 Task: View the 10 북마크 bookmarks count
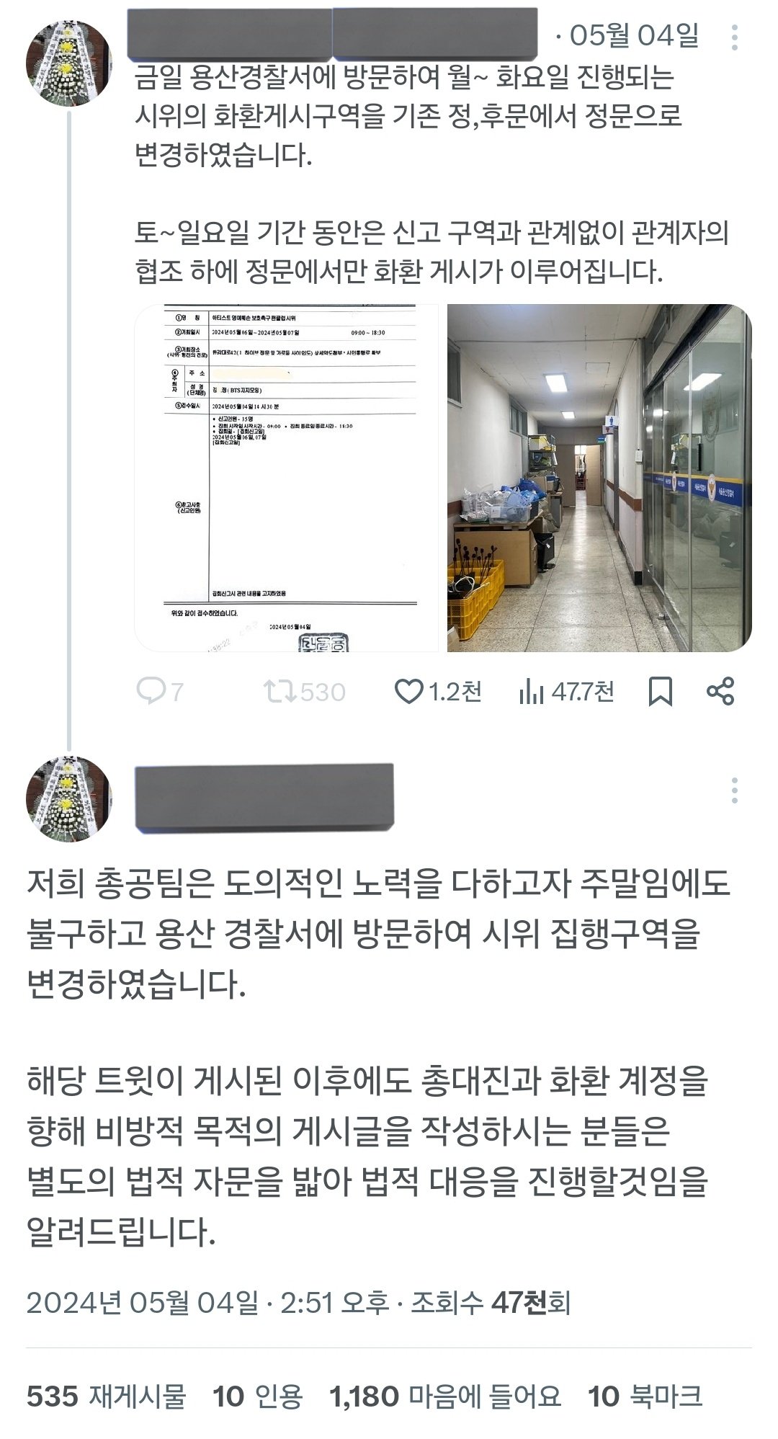tap(645, 1396)
